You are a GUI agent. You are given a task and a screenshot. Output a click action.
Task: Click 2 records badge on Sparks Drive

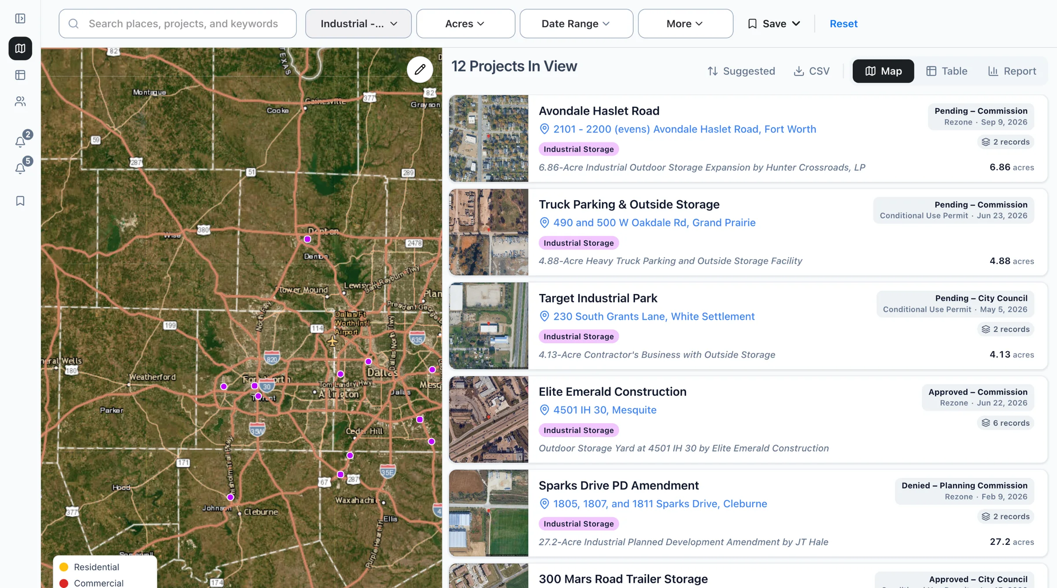click(1005, 516)
